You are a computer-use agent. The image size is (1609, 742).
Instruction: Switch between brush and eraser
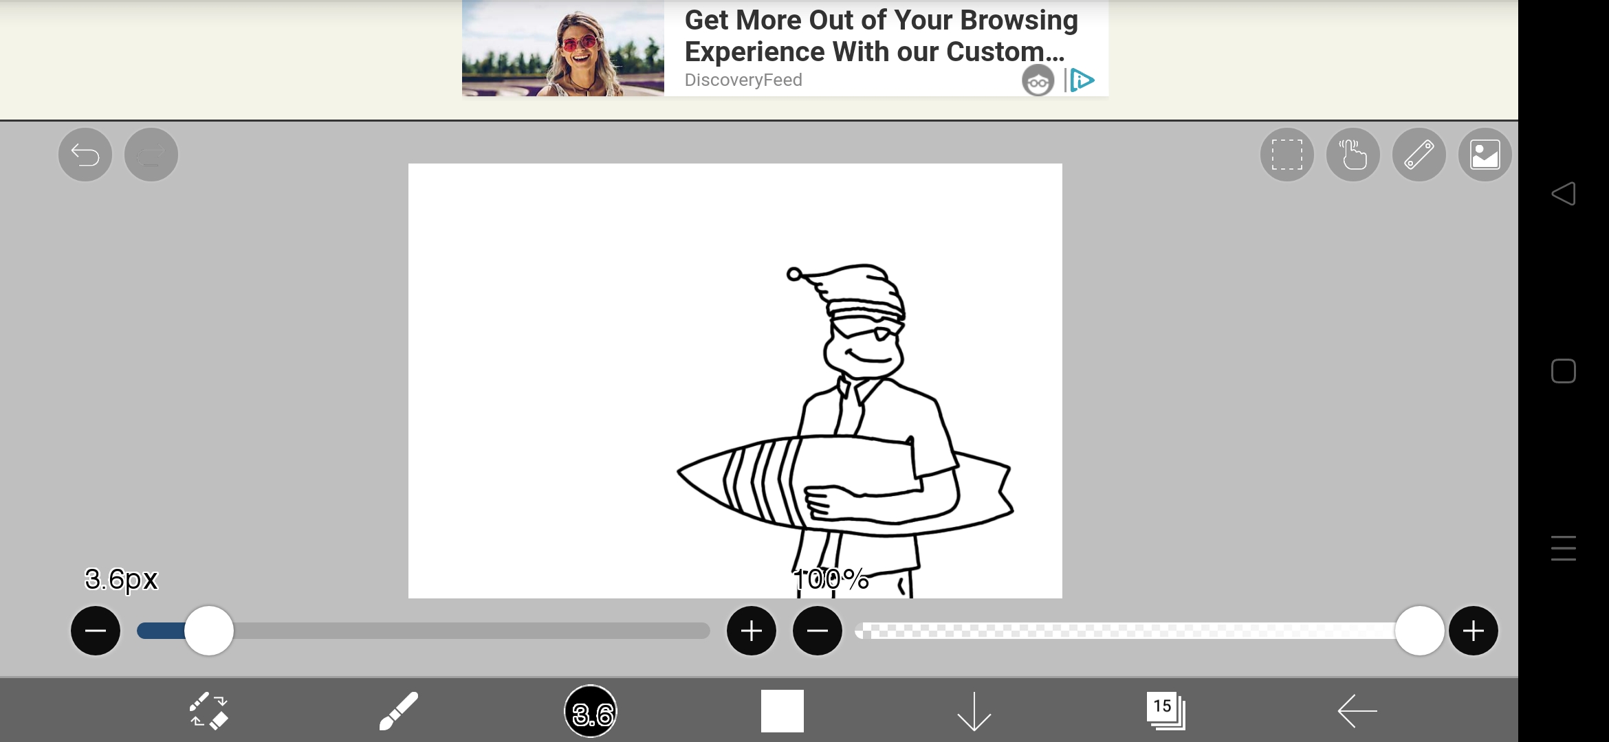[208, 711]
